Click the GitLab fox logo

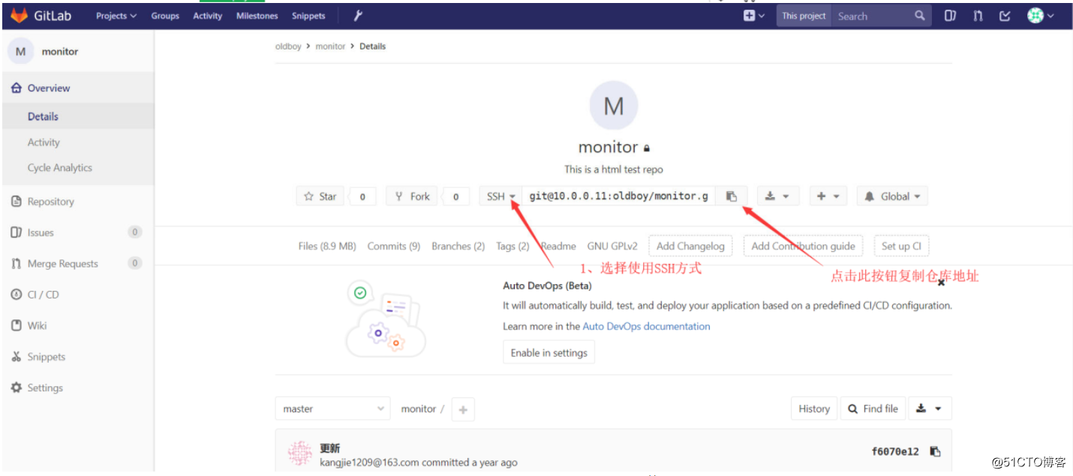[x=18, y=15]
